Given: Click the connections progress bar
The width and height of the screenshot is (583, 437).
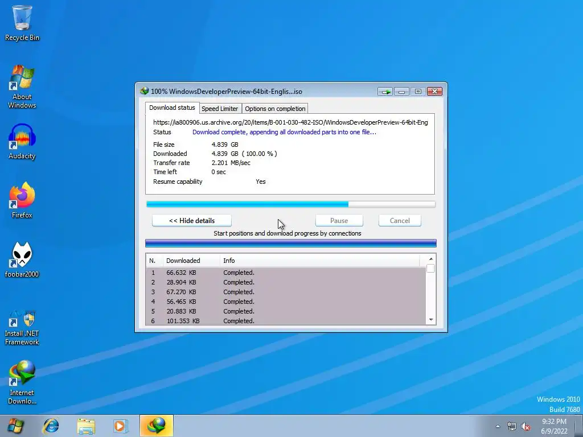Looking at the screenshot, I should point(291,244).
